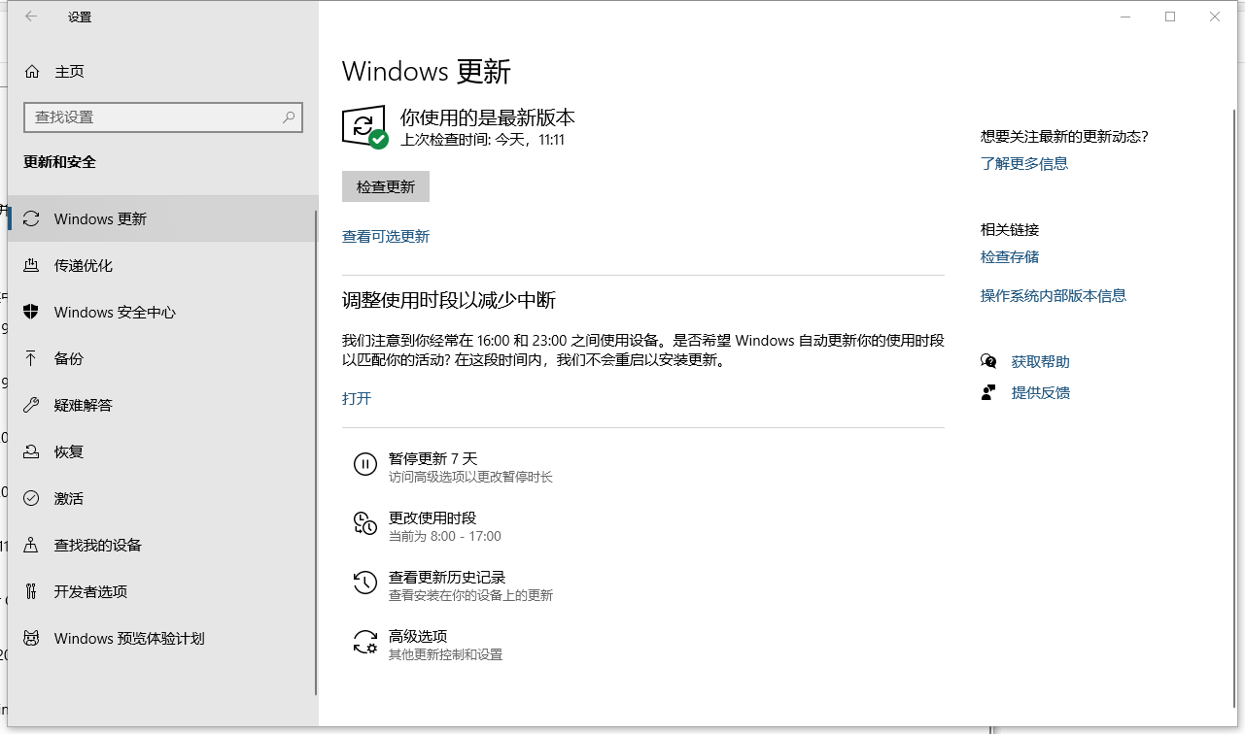The width and height of the screenshot is (1245, 734).
Task: Click the 激活 checkmark circle icon
Action: tap(32, 498)
